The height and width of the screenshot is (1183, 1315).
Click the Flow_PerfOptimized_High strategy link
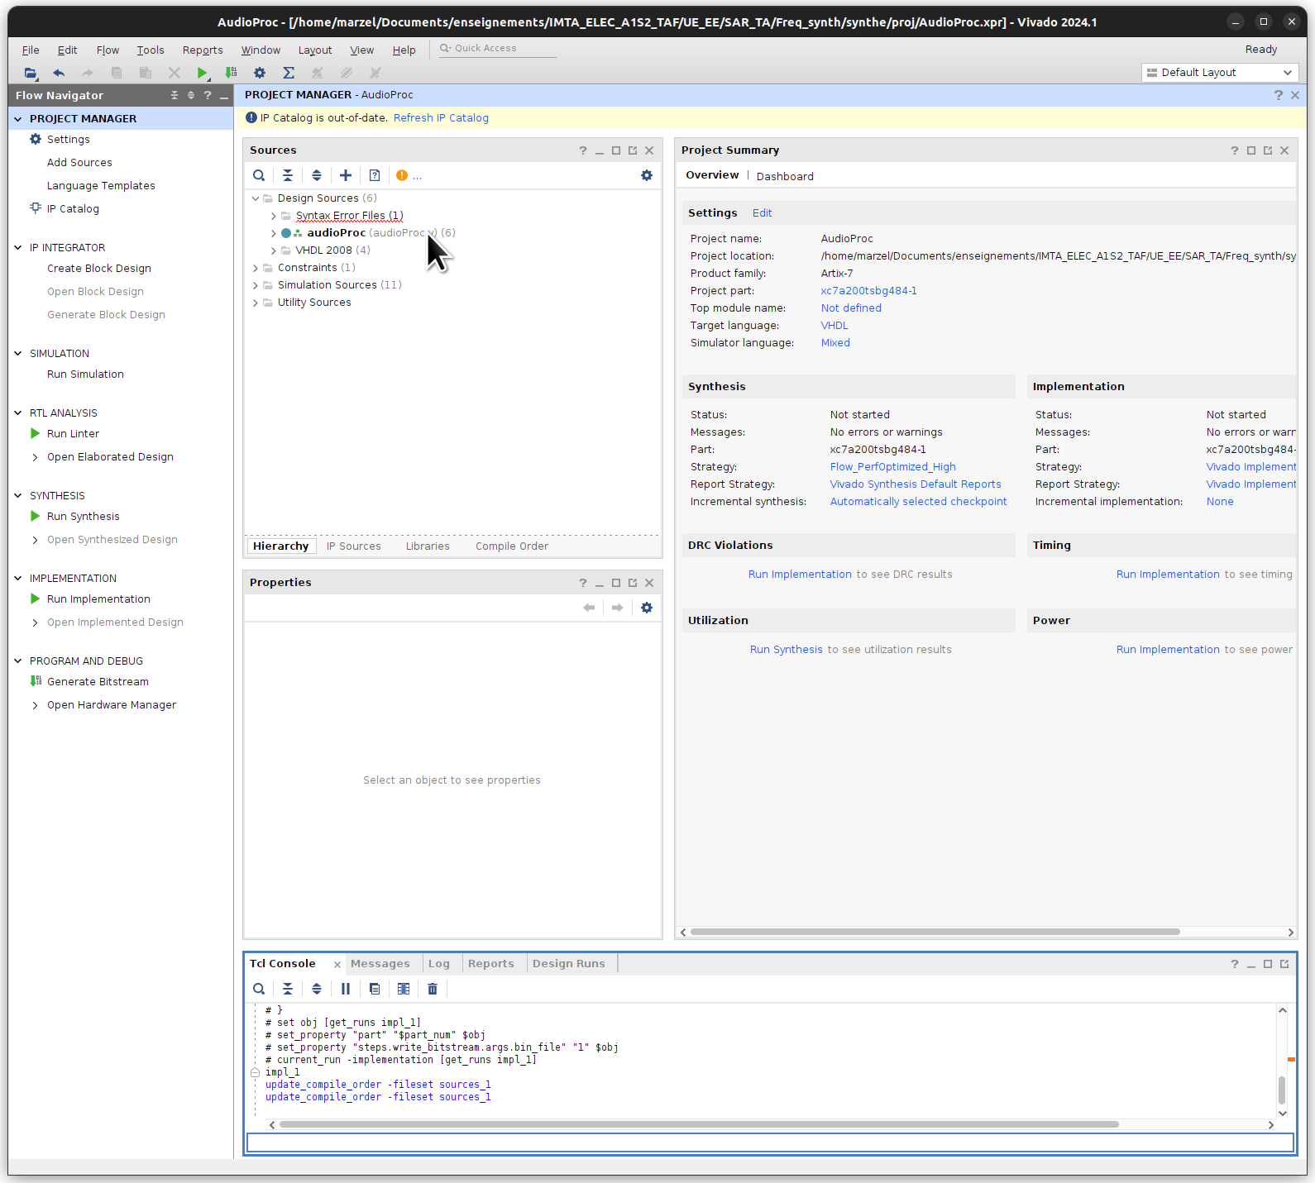(x=892, y=467)
